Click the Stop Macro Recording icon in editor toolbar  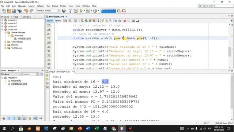click(x=129, y=21)
